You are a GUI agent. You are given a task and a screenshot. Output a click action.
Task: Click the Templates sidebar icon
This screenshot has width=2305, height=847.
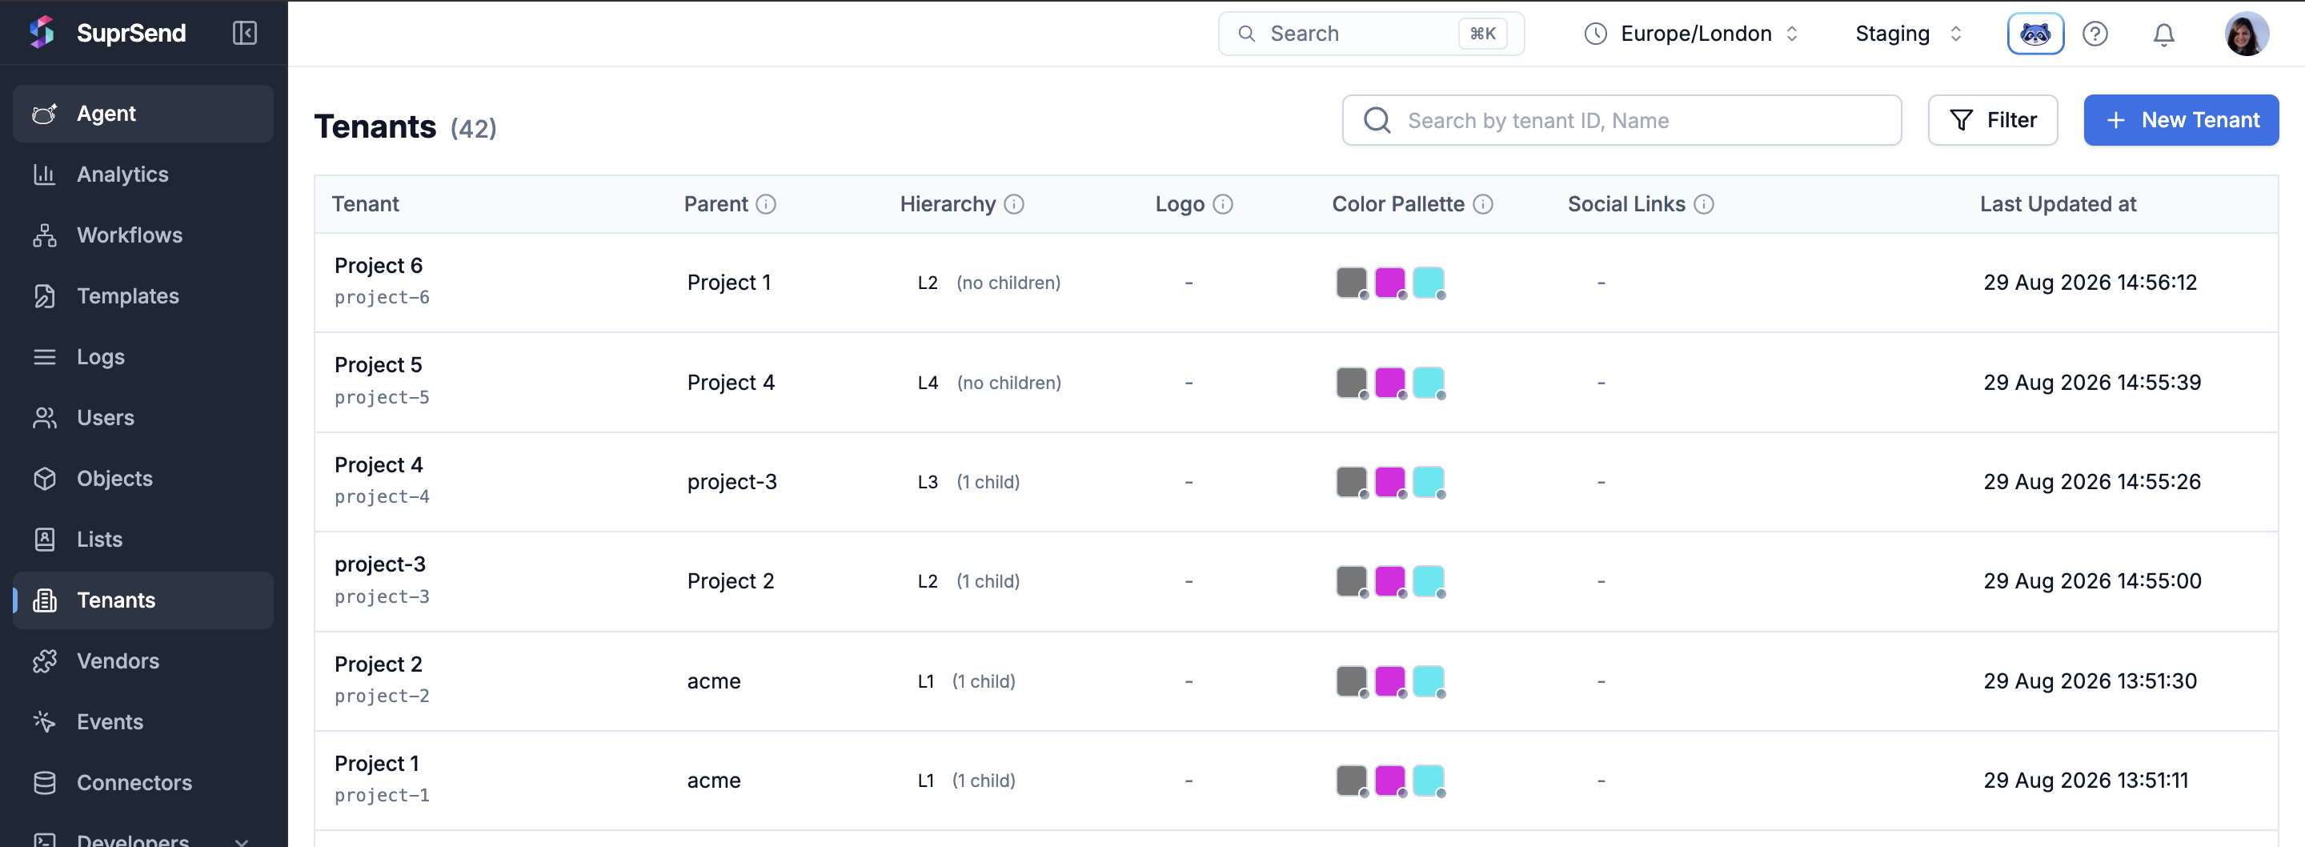pyautogui.click(x=45, y=295)
